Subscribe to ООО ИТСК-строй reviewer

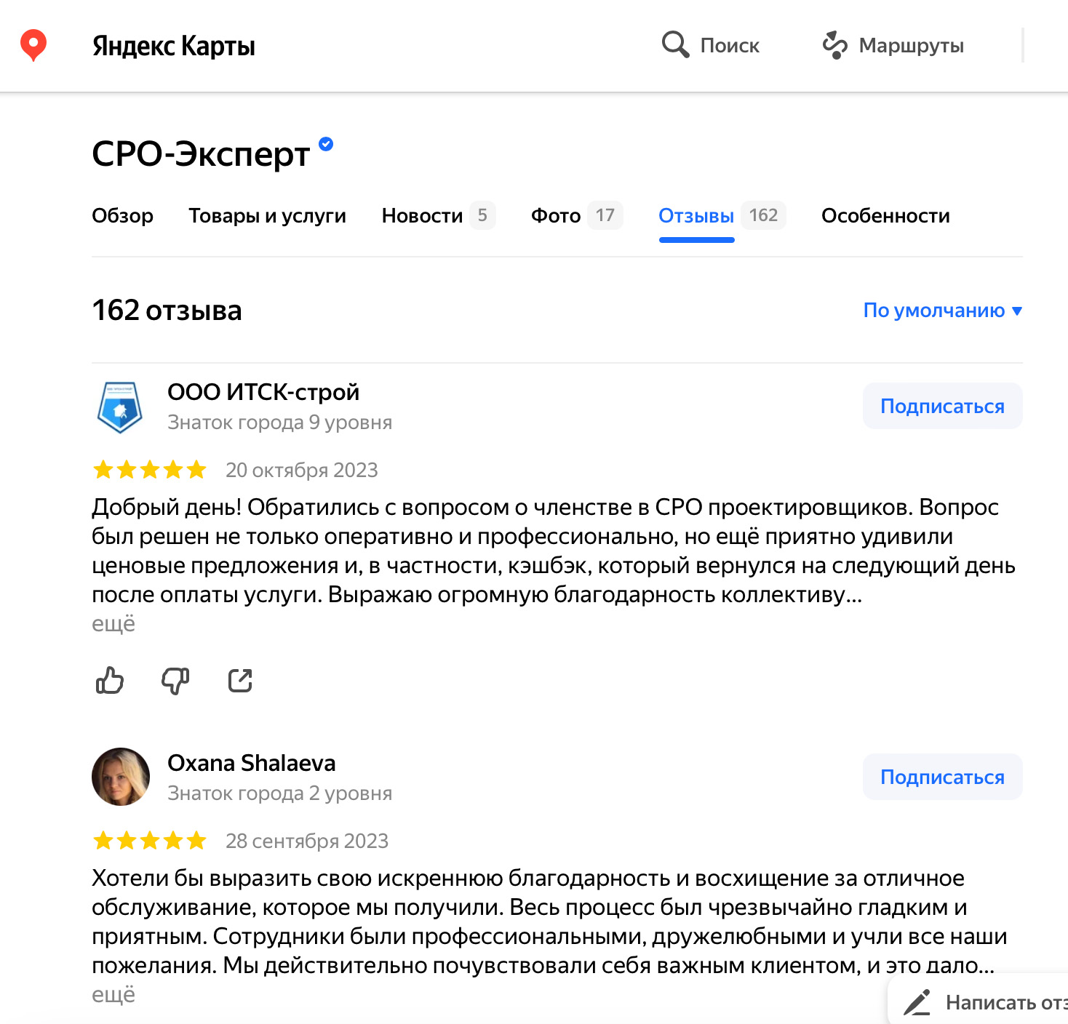tap(942, 406)
